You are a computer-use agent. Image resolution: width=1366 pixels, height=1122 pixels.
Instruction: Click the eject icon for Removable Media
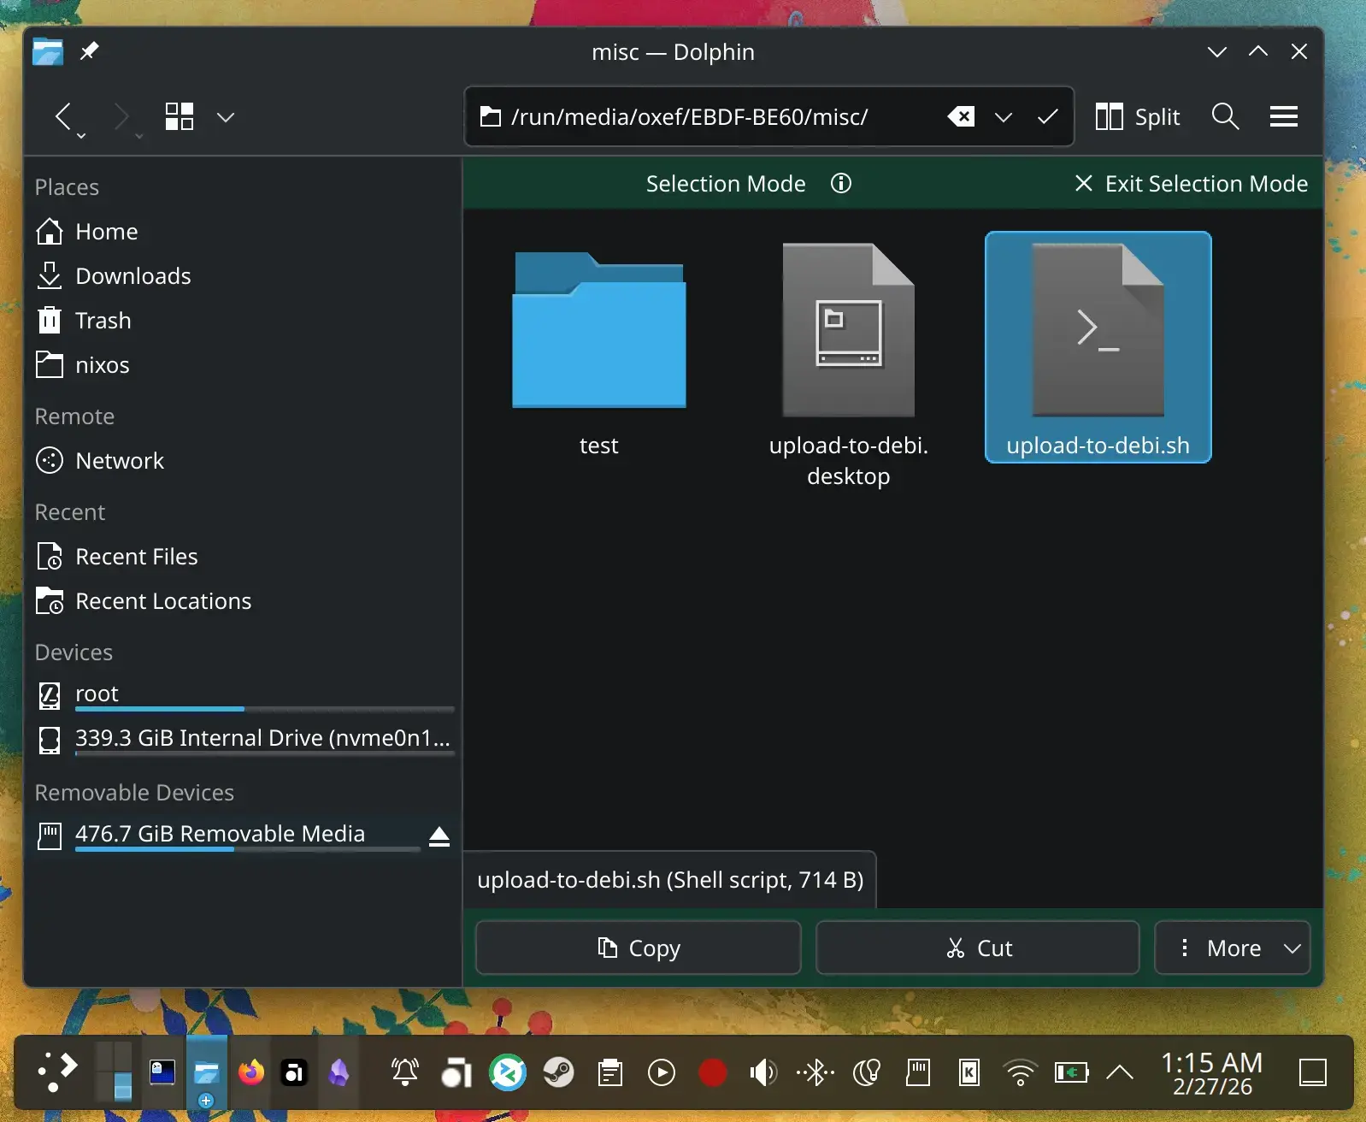(x=439, y=836)
